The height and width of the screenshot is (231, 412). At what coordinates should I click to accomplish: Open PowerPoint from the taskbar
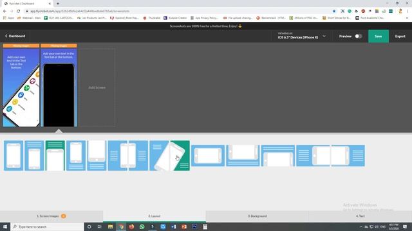click(x=184, y=227)
